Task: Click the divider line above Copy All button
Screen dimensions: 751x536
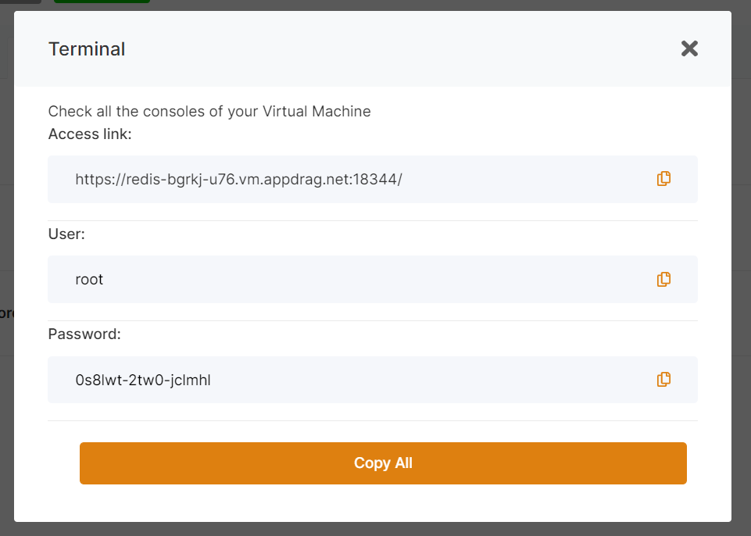Action: 372,420
